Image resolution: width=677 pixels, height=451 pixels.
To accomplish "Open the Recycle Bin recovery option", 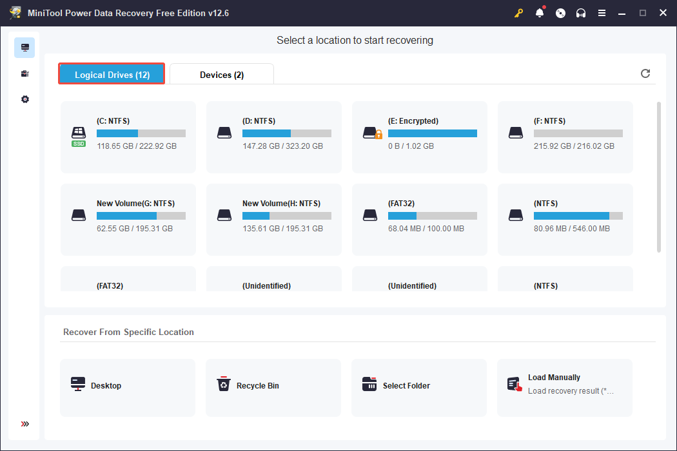I will (273, 387).
